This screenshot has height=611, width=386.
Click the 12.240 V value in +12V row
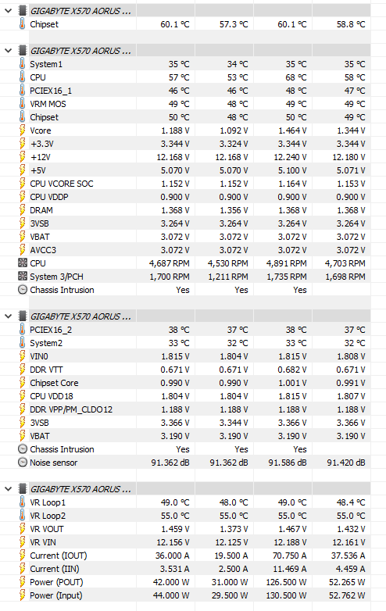[290, 157]
